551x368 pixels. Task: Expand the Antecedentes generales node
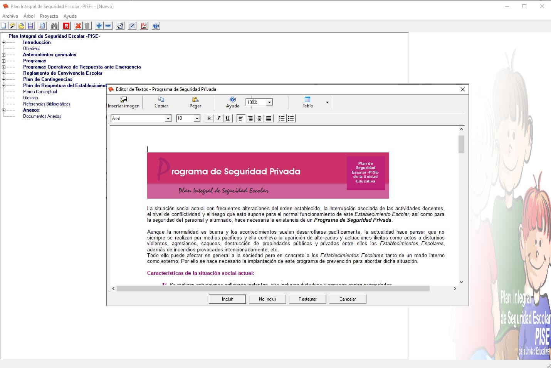(3, 55)
